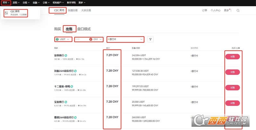256x130 pixels.
Task: Open the 交易 top menu
Action: coord(26,3)
